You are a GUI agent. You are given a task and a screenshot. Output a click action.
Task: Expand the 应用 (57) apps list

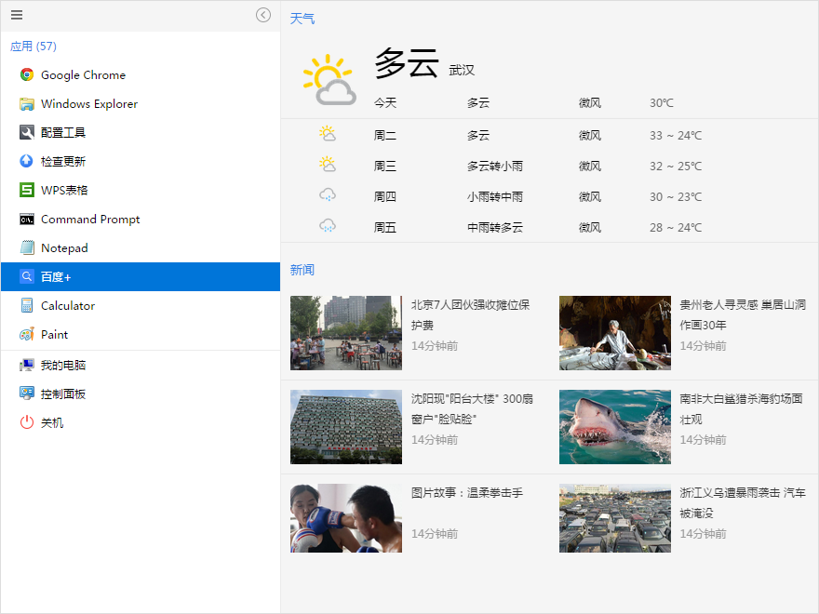click(x=34, y=47)
